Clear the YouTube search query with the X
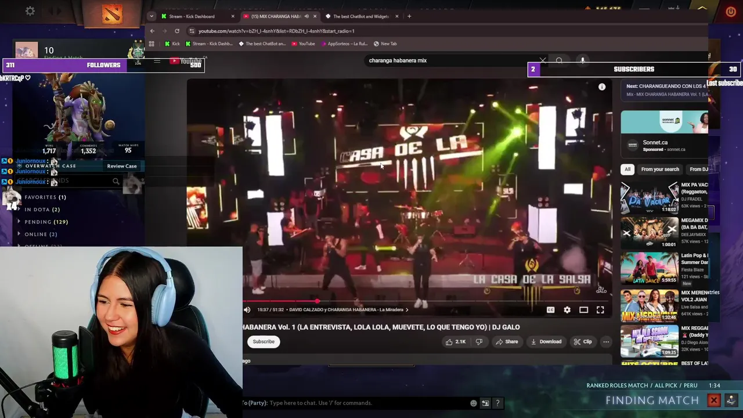 (543, 60)
